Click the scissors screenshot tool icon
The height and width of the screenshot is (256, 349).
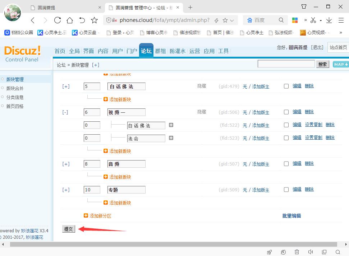point(313,20)
